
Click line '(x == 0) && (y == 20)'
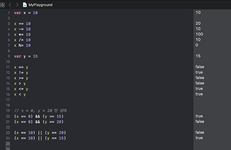coord(39,122)
